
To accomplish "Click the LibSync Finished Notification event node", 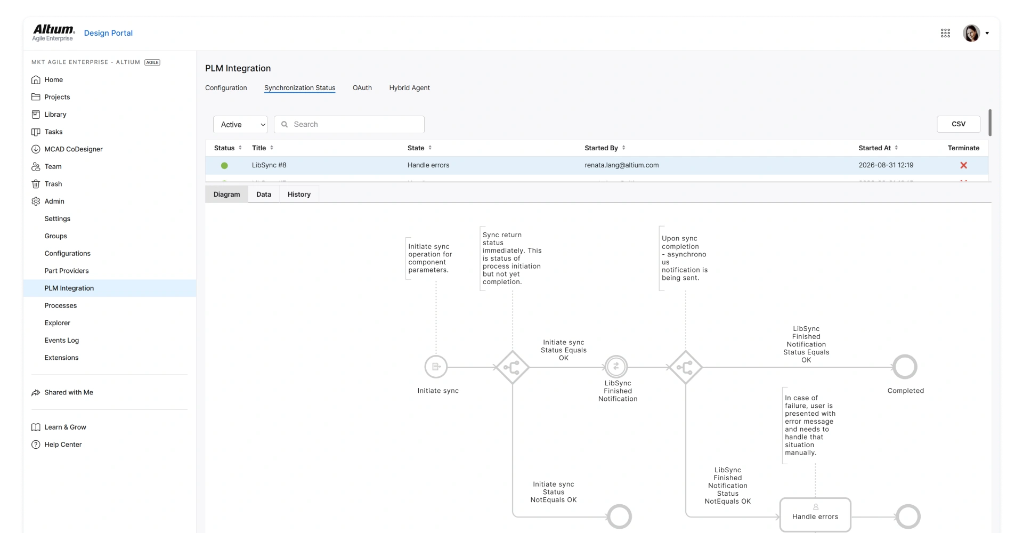I will (616, 367).
